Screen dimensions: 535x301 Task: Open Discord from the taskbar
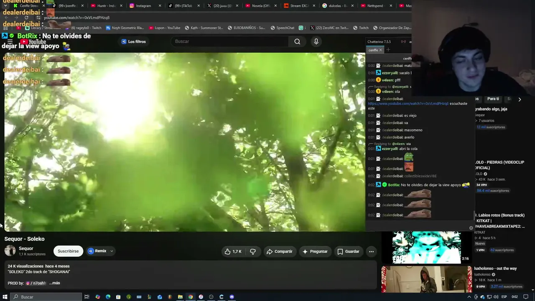[x=232, y=297]
